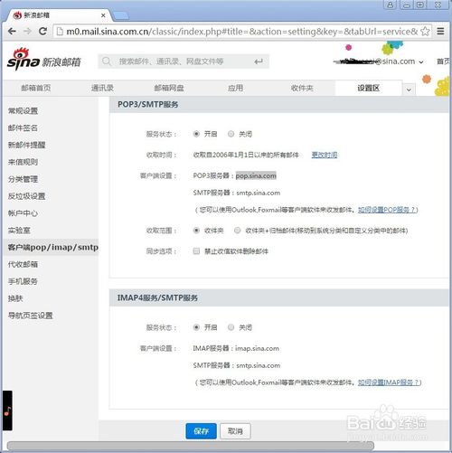Open the 应用 tab
452x453 pixels.
pos(235,88)
